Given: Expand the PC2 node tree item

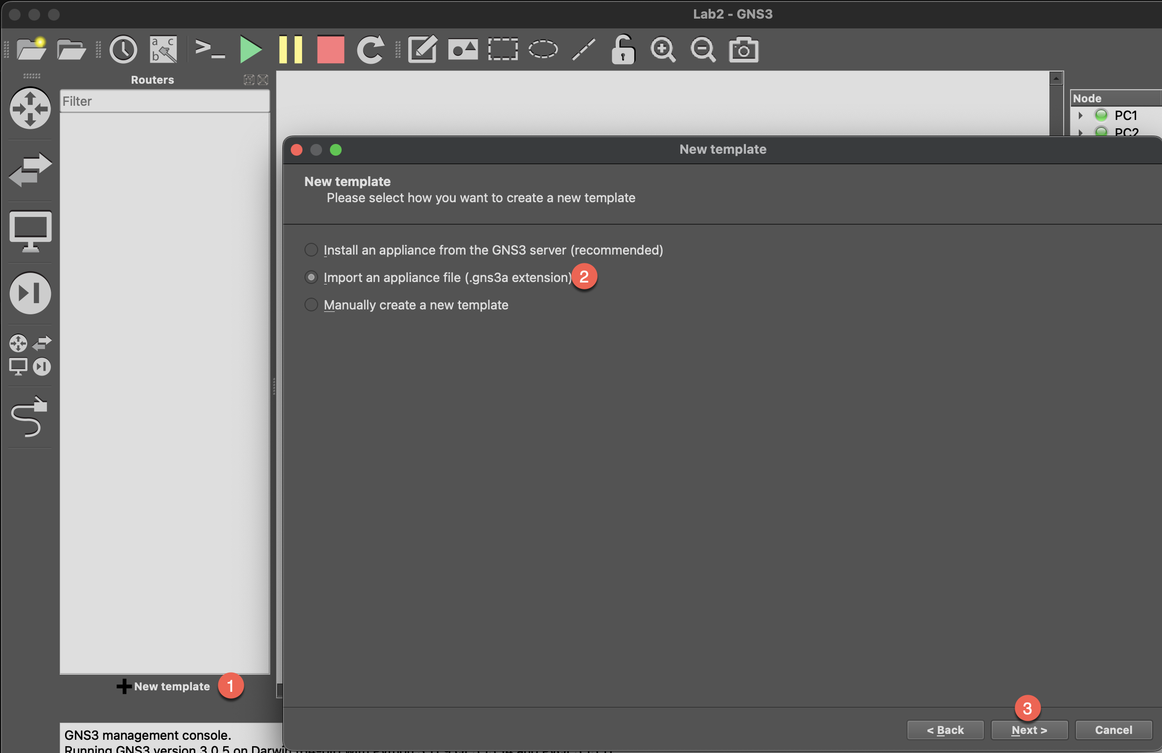Looking at the screenshot, I should click(1080, 132).
